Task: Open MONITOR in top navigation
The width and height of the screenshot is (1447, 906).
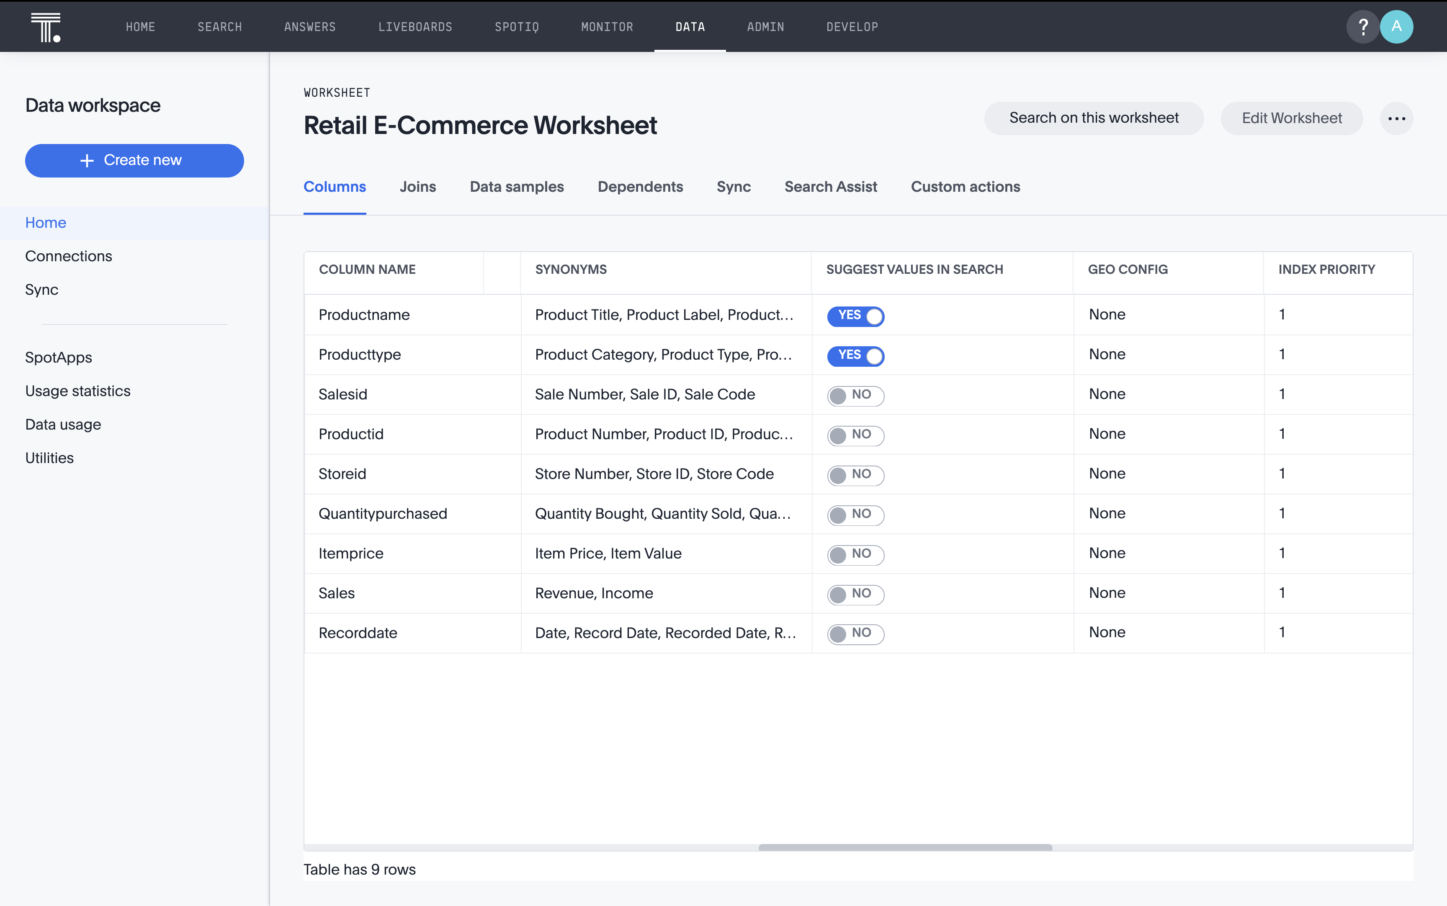Action: [607, 26]
